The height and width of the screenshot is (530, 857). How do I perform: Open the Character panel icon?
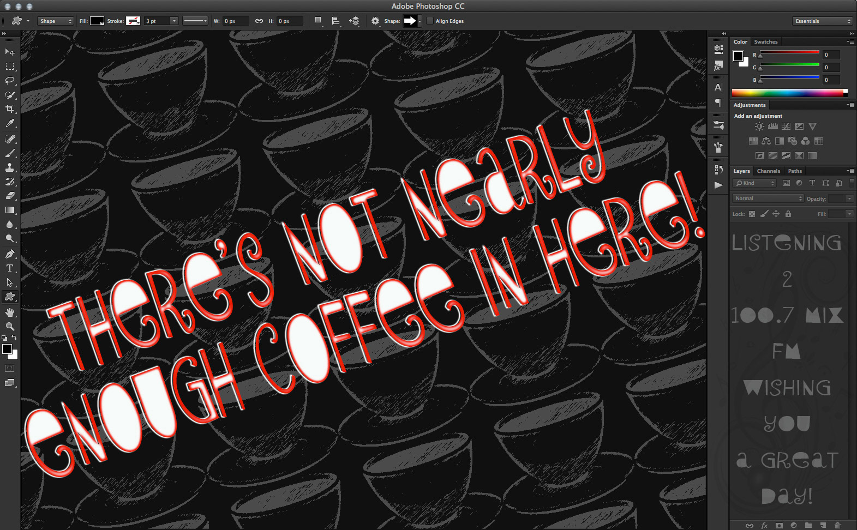[718, 87]
